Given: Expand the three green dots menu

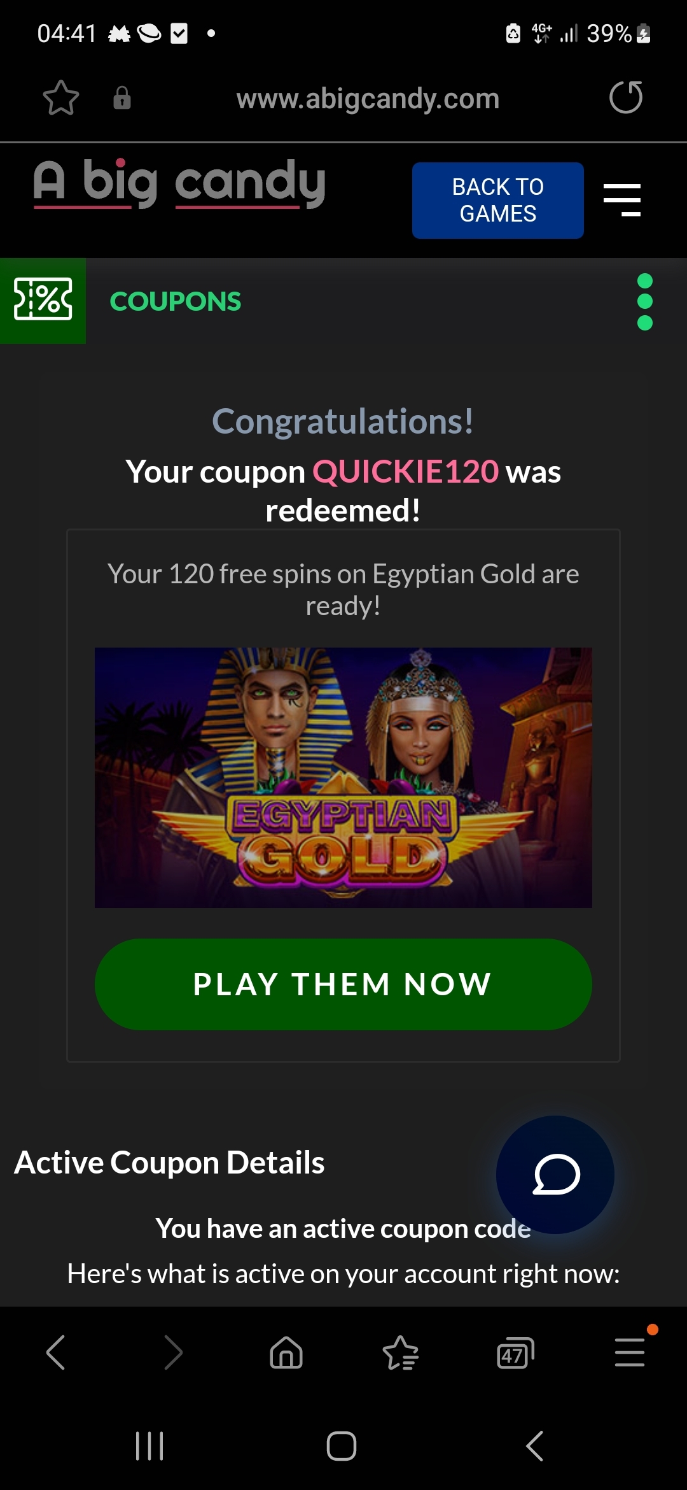Looking at the screenshot, I should [x=645, y=302].
